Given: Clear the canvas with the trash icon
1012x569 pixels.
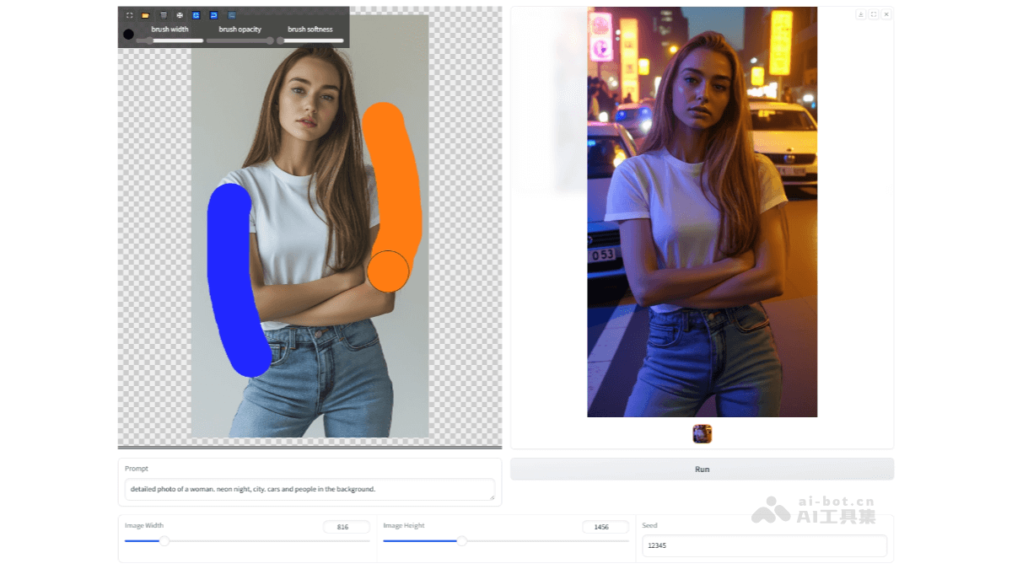Looking at the screenshot, I should tap(163, 15).
